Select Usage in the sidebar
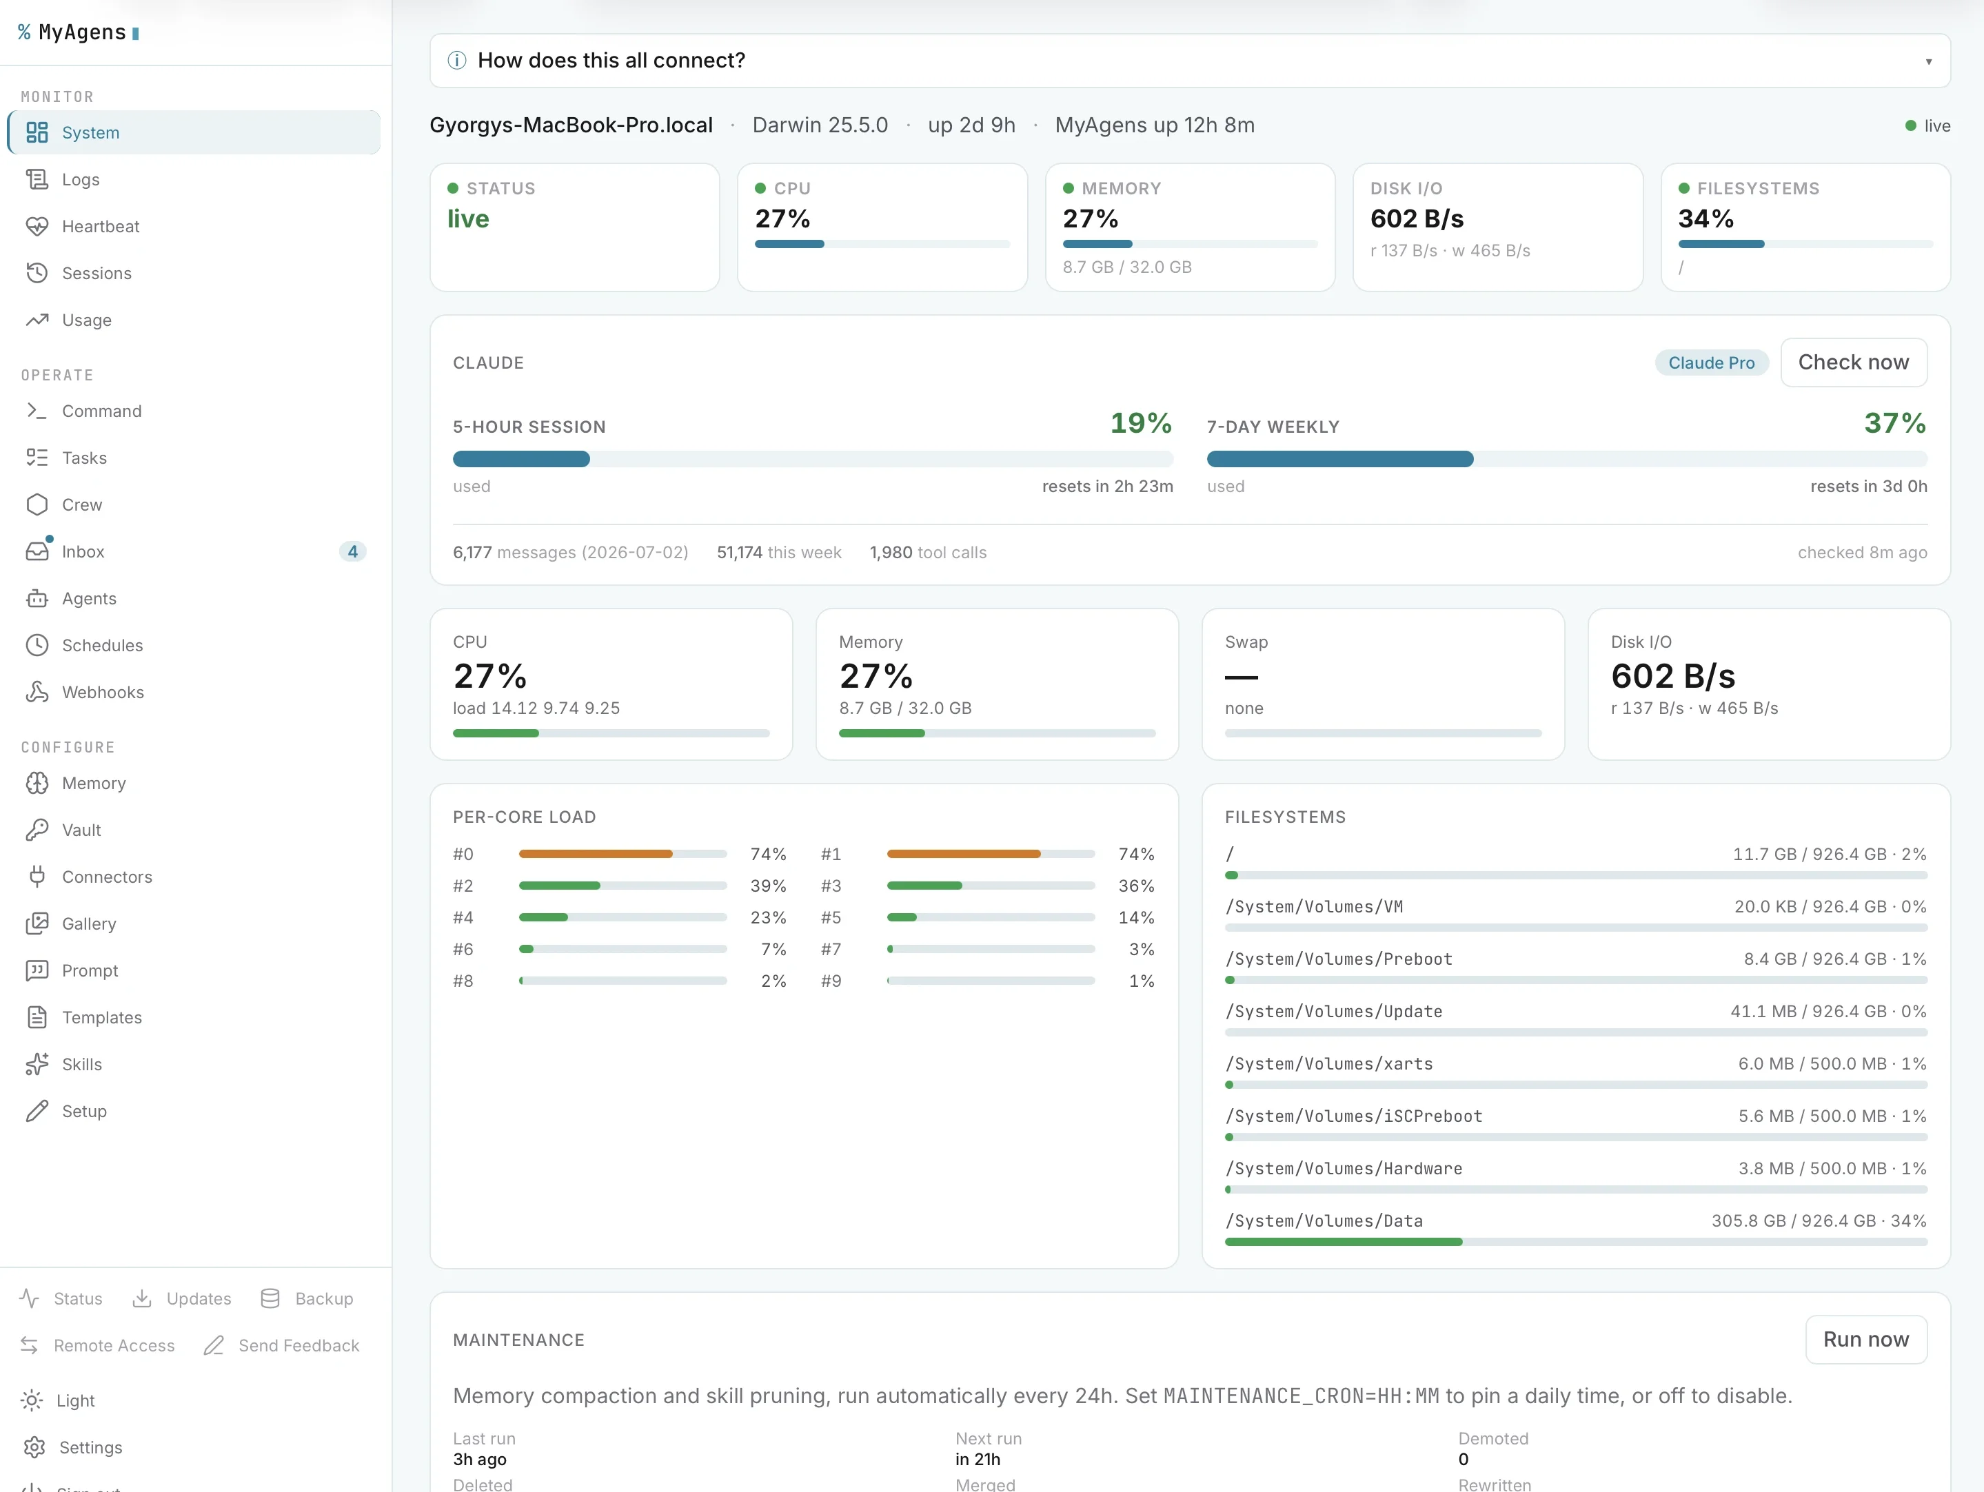 click(193, 320)
